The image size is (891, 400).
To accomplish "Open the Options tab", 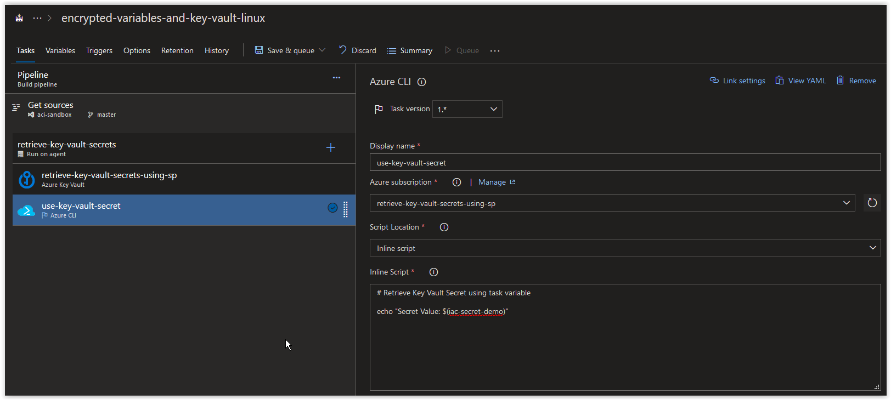I will (137, 50).
